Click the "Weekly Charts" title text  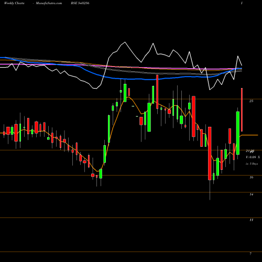[x=14, y=3]
